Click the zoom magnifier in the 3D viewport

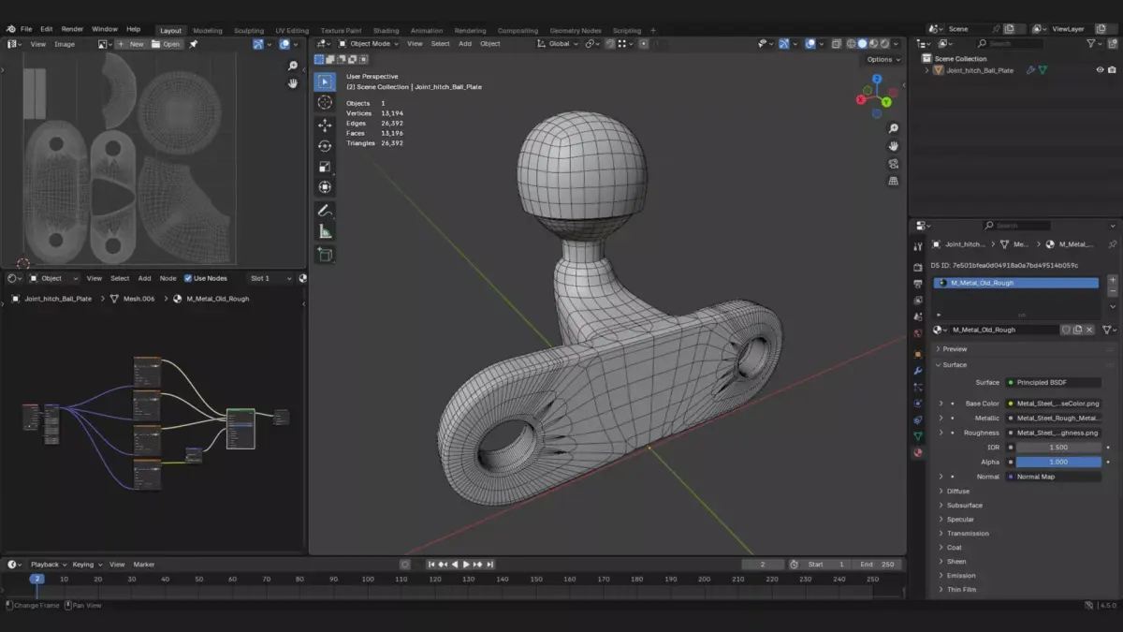(894, 128)
